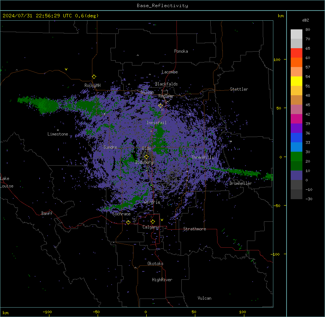Click the Limestone label
The height and width of the screenshot is (317, 325).
[x=58, y=134]
